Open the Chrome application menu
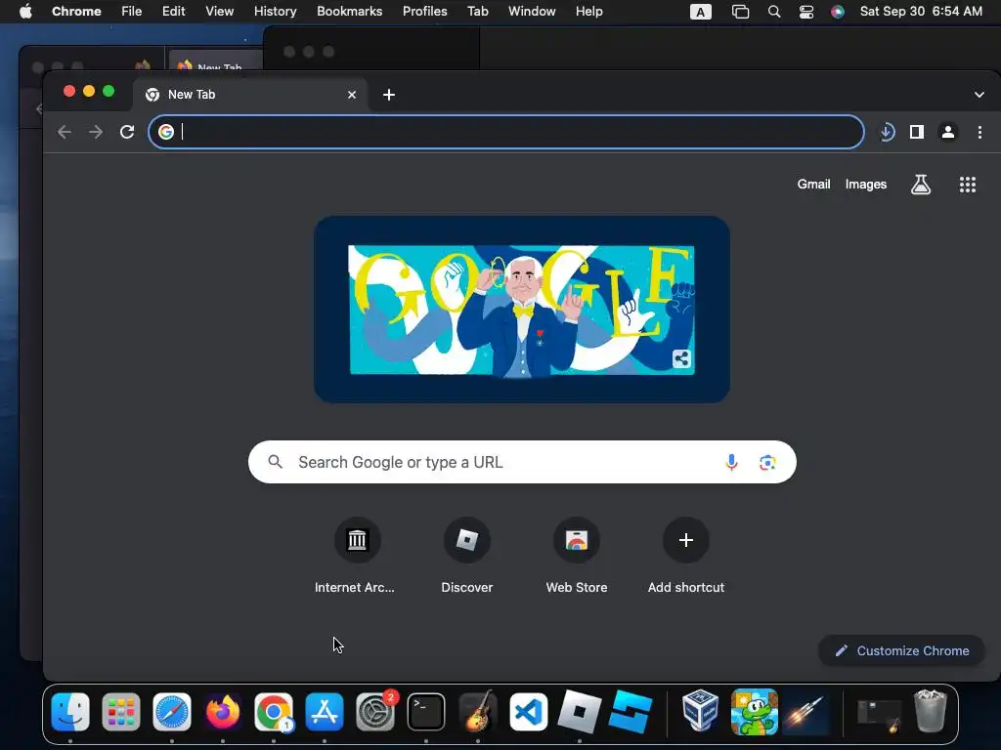 coord(76,11)
